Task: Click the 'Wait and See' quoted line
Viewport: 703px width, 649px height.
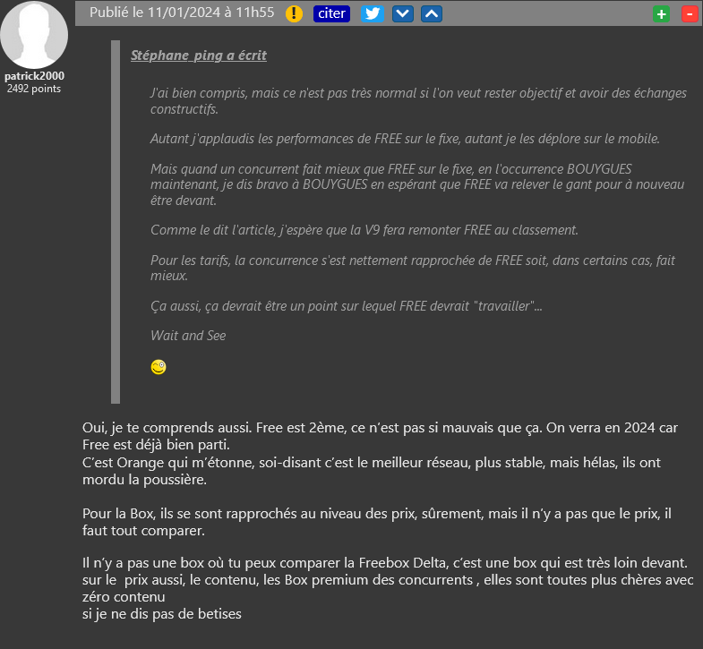Action: [x=188, y=336]
